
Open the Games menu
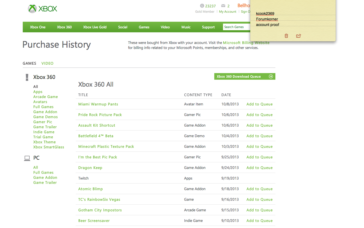click(x=144, y=27)
